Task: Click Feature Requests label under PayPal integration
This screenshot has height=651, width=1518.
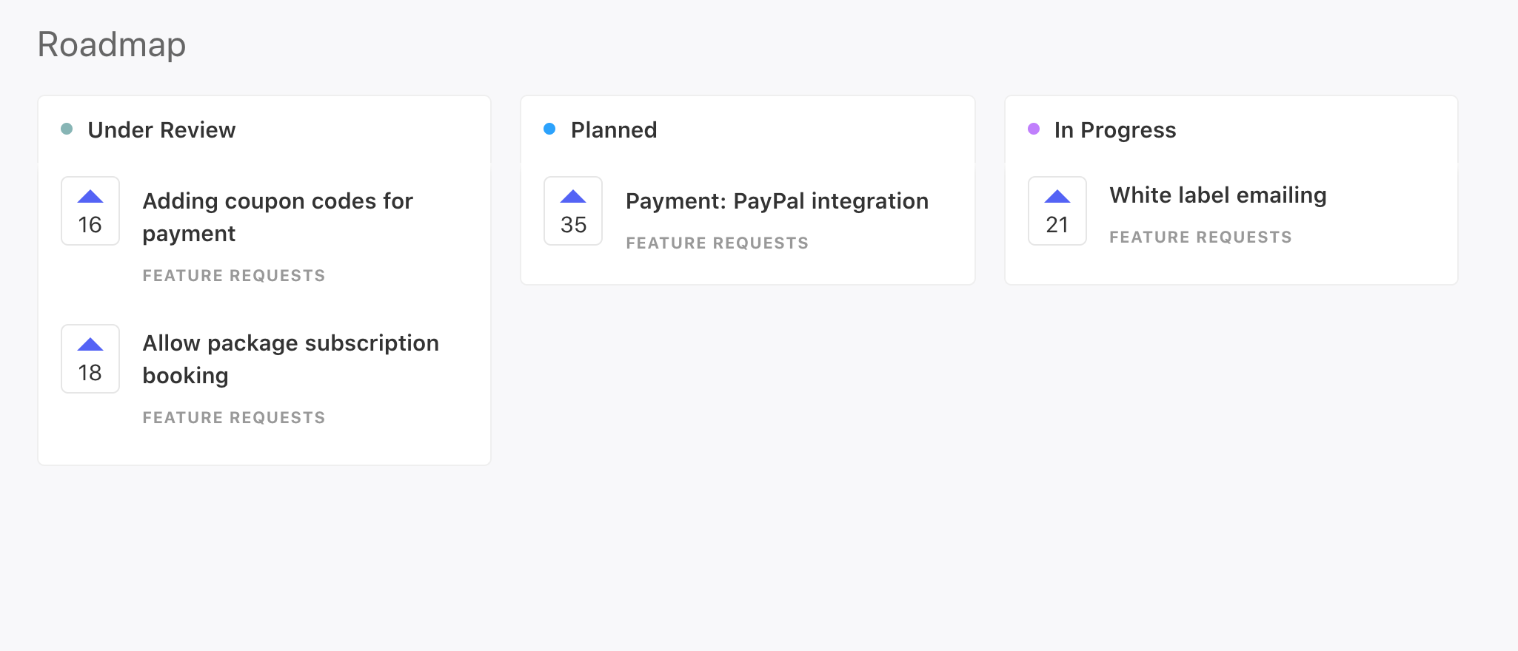Action: pyautogui.click(x=717, y=243)
